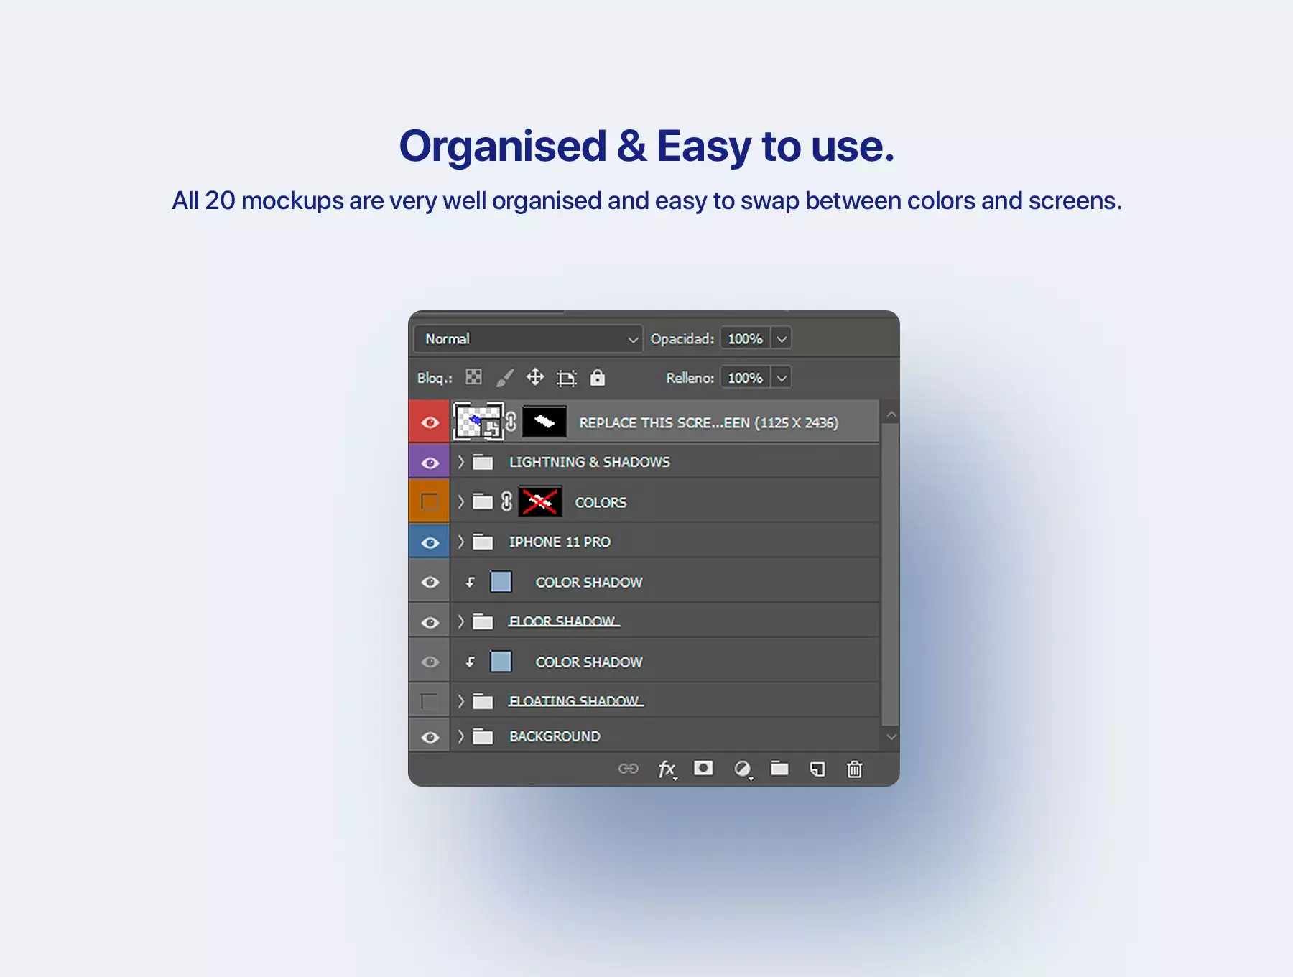Click disabled mask thumbnail on COLORS group

click(x=540, y=501)
